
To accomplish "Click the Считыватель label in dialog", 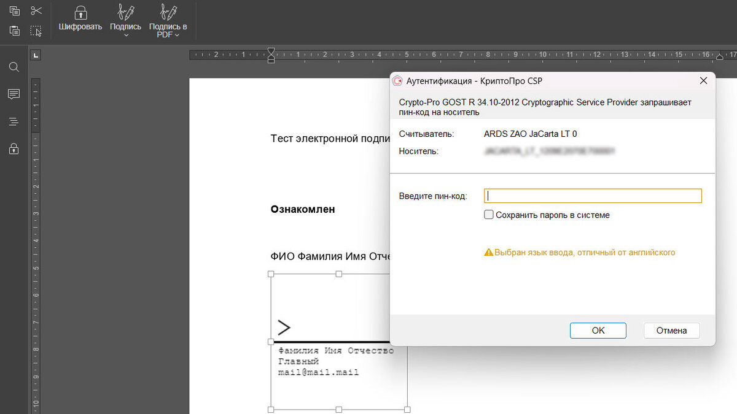I will (x=426, y=134).
